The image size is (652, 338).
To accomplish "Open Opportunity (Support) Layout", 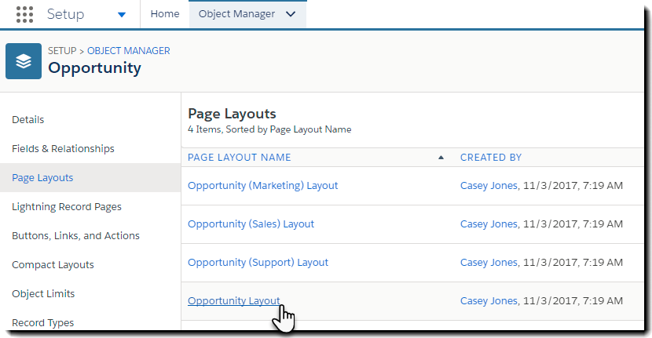I will pos(258,263).
